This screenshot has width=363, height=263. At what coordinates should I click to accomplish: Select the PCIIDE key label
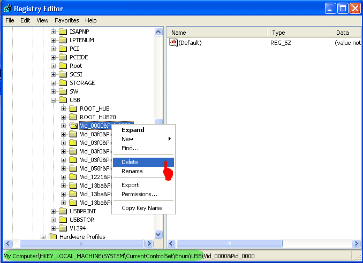coord(79,57)
